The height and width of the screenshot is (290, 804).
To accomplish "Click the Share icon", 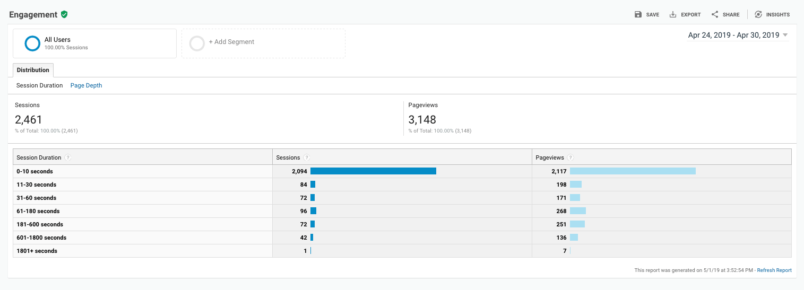I will pos(715,14).
